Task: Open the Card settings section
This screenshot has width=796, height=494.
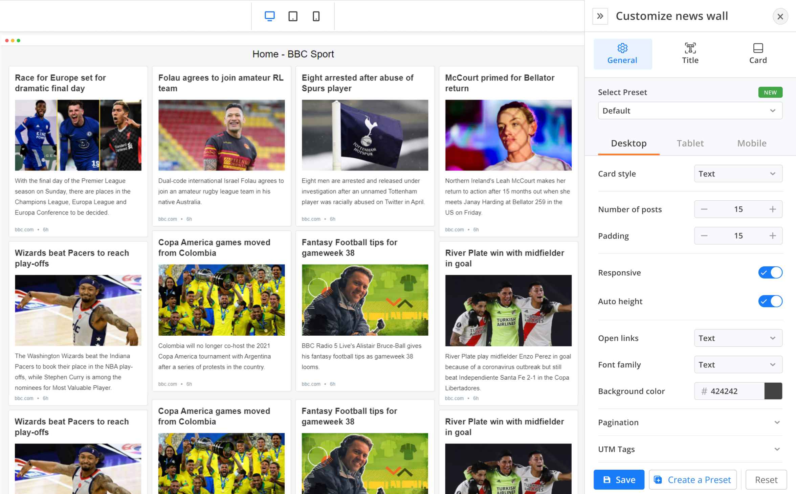Action: (x=758, y=53)
